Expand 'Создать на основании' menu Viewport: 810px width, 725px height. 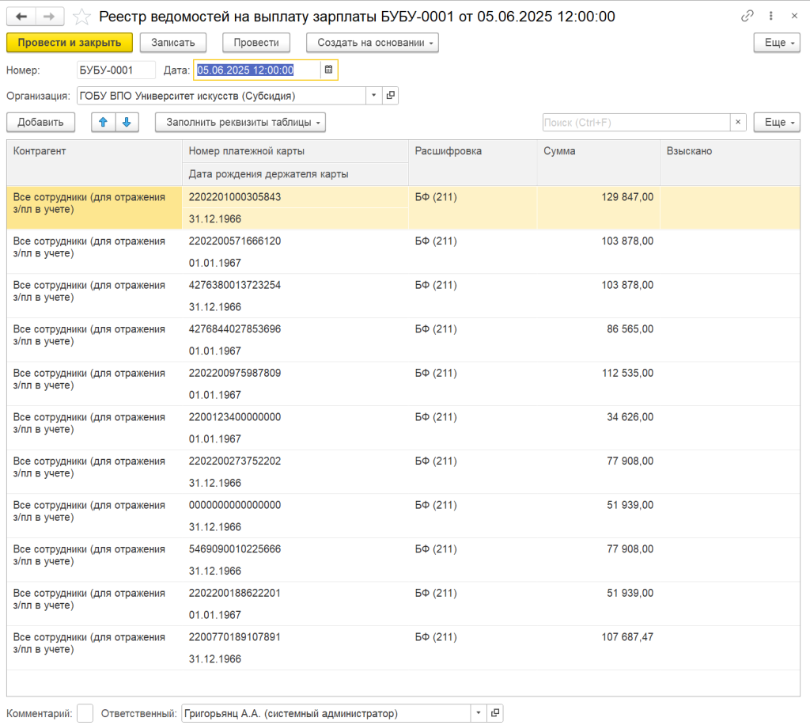click(373, 43)
